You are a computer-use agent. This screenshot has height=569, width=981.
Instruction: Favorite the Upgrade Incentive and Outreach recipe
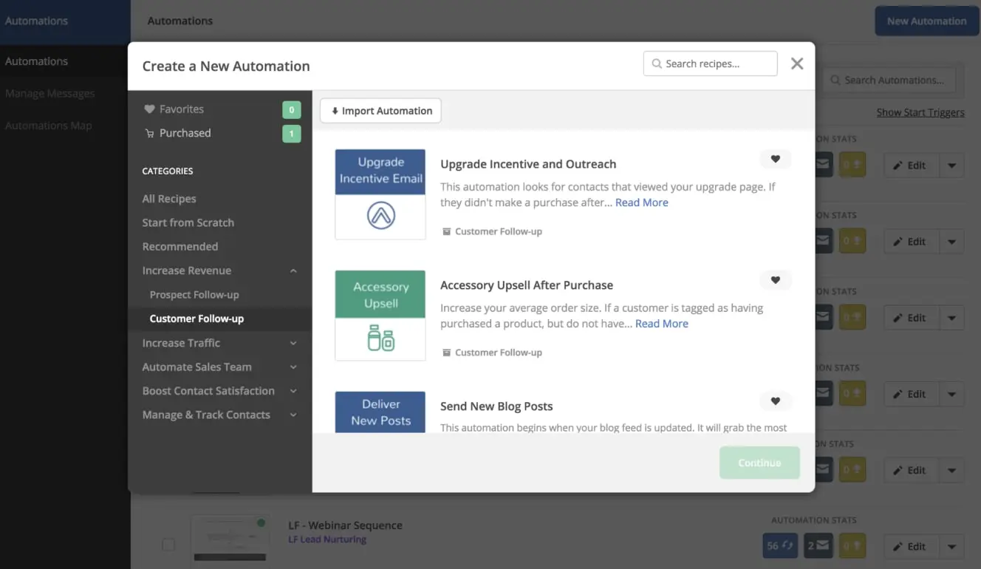click(x=776, y=159)
